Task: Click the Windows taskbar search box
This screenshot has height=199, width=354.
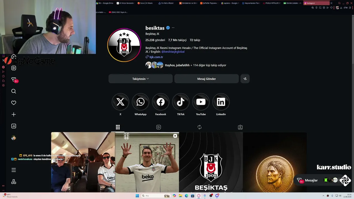Action: pos(156,196)
